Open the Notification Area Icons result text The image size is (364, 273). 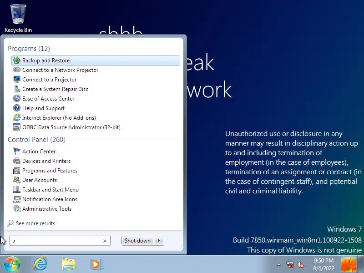click(50, 199)
